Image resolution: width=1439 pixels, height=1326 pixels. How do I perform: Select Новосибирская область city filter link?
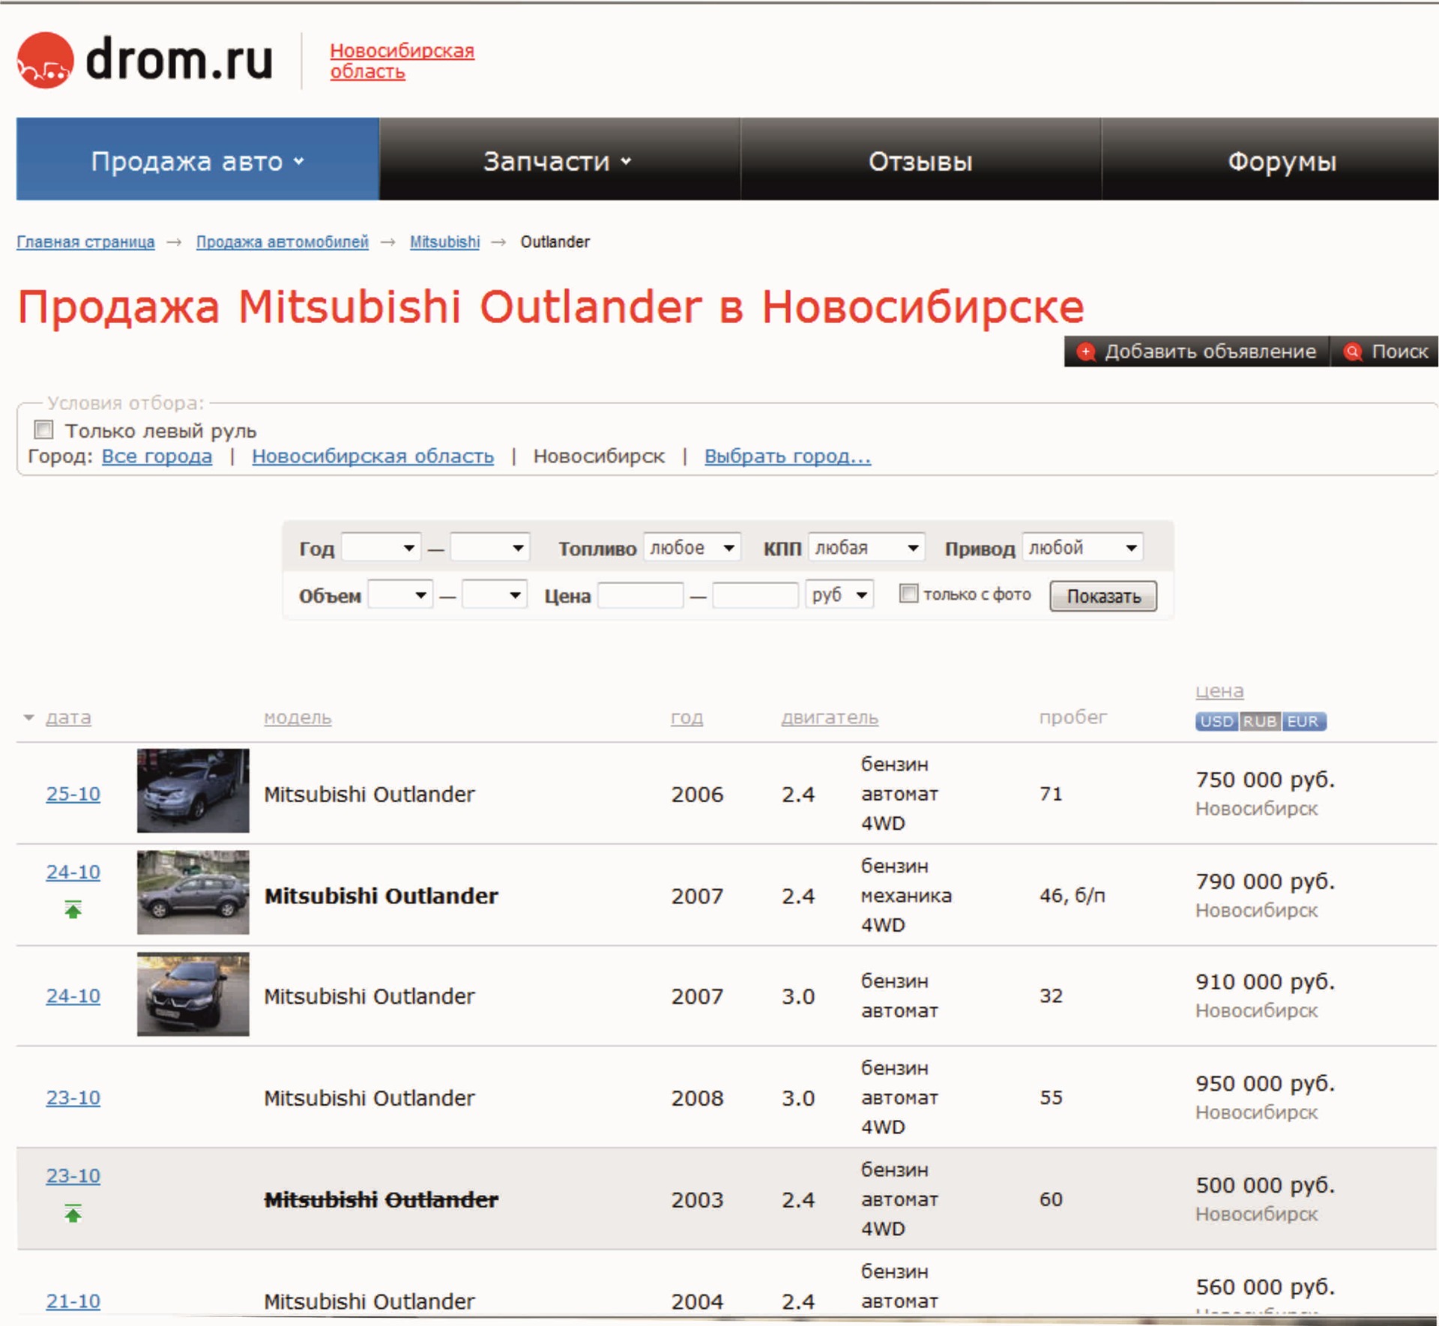(372, 456)
